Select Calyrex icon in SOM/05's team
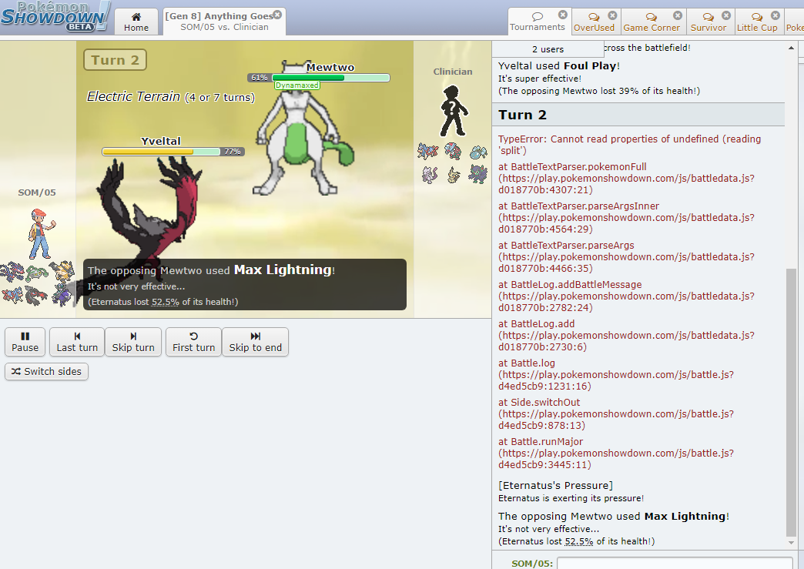The width and height of the screenshot is (804, 569). point(62,295)
